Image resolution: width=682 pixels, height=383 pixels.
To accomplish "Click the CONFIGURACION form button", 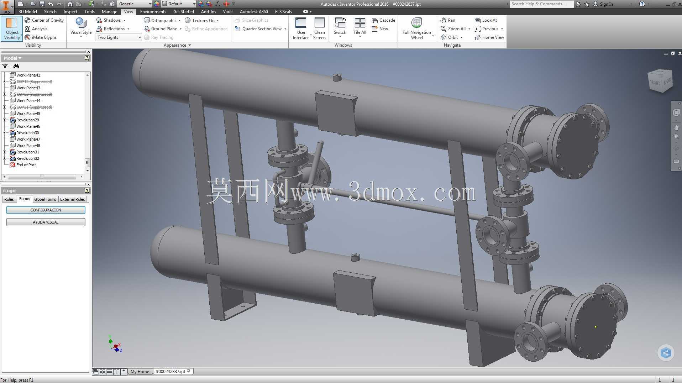I will (x=46, y=210).
